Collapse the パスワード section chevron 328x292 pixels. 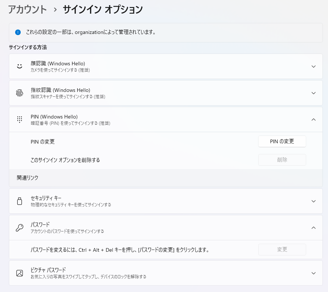click(x=313, y=228)
